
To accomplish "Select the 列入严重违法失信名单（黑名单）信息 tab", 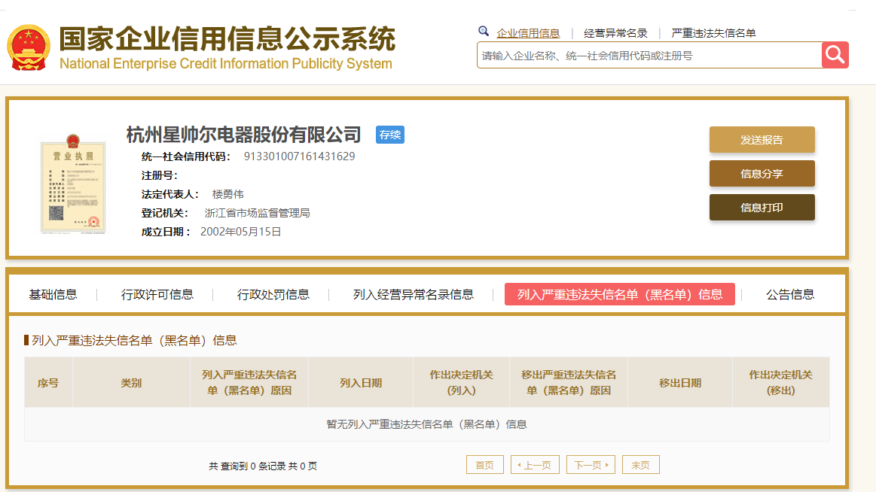I will point(620,294).
